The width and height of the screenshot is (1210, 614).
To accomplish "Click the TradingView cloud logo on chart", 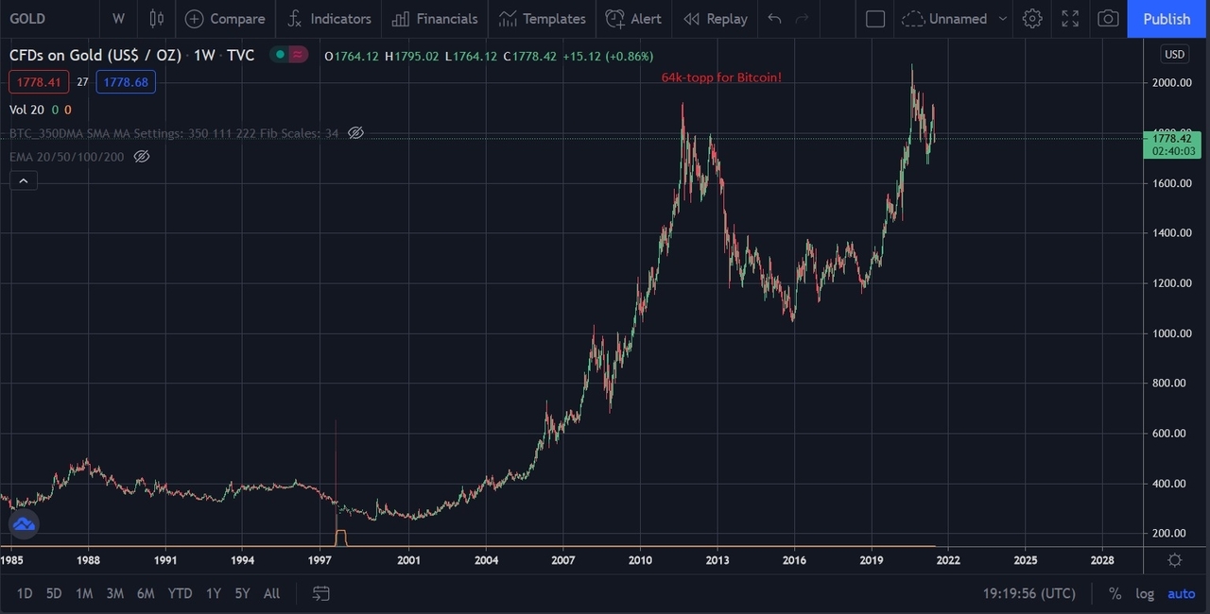I will click(x=24, y=523).
